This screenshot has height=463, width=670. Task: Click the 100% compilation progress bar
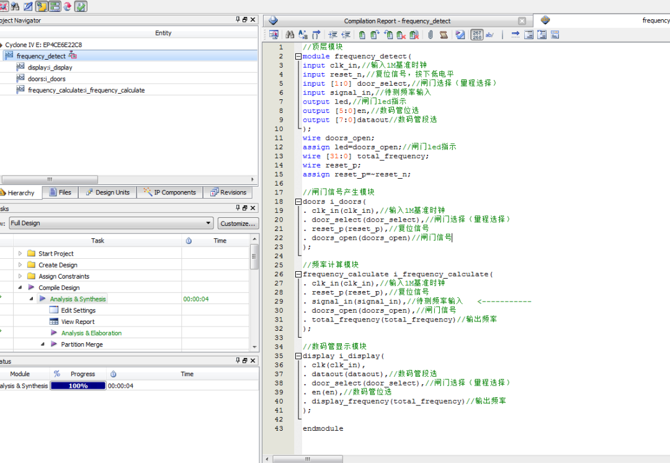point(78,385)
